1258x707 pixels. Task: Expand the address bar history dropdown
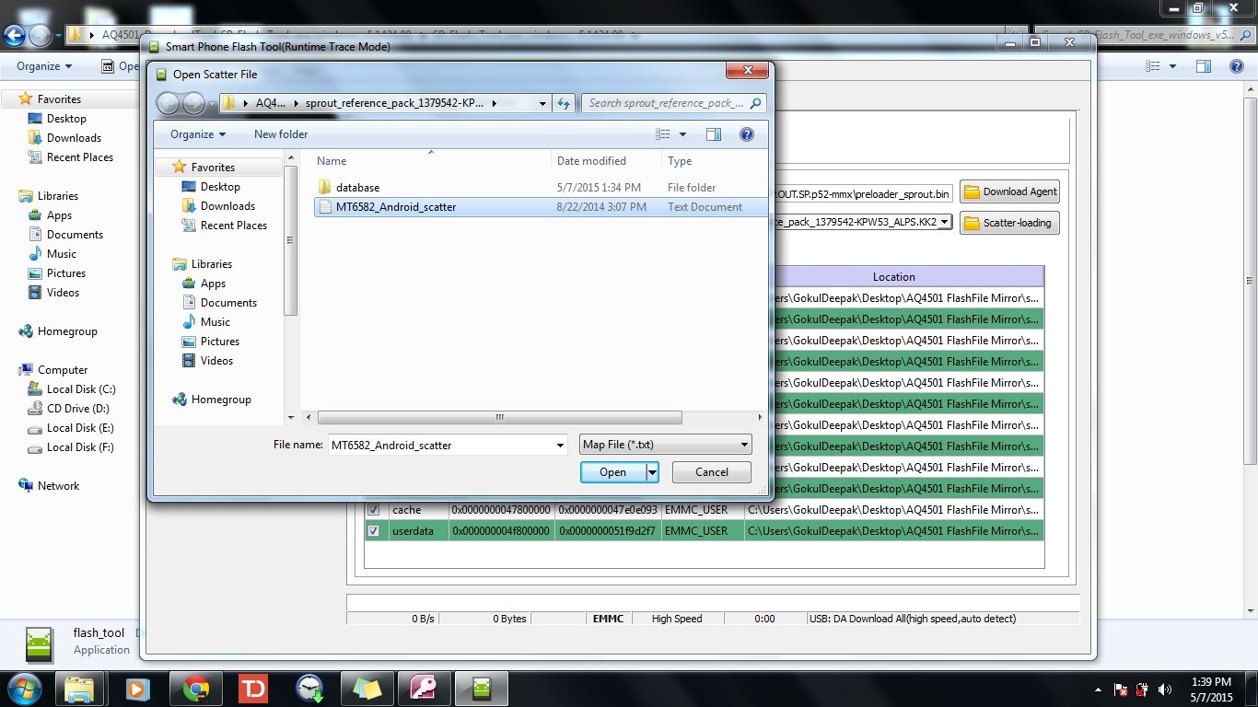tap(542, 103)
